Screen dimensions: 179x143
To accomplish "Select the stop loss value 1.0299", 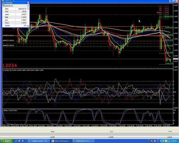I will click(x=111, y=137).
